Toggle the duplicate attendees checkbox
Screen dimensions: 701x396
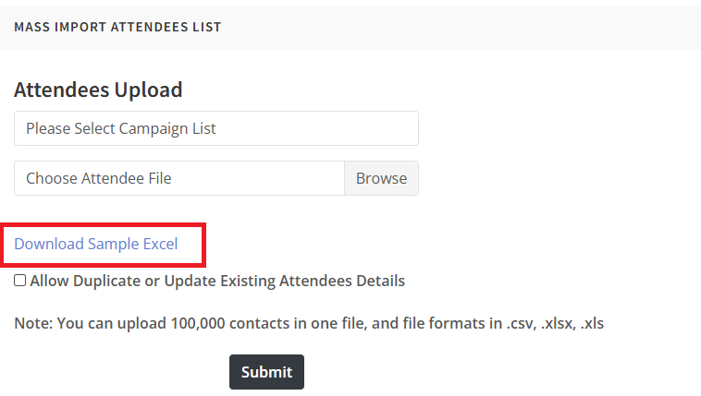[x=20, y=281]
